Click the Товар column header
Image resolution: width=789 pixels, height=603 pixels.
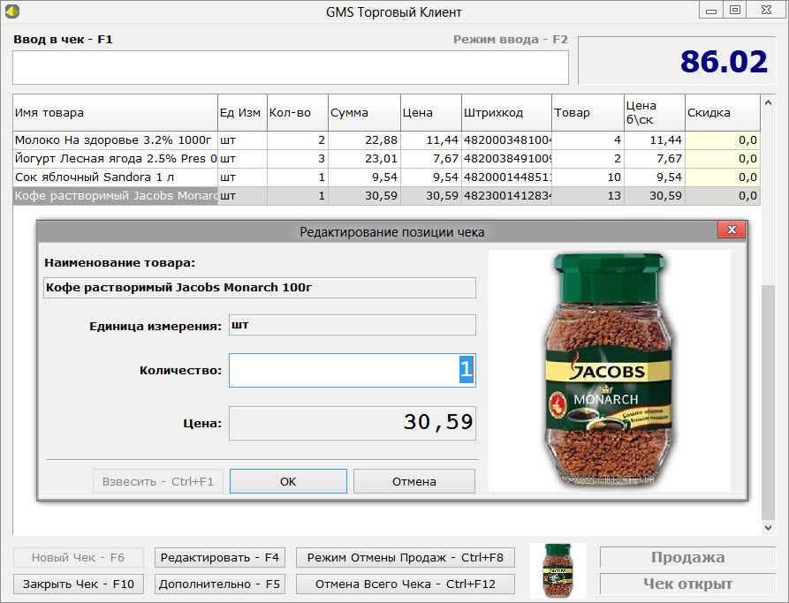588,113
